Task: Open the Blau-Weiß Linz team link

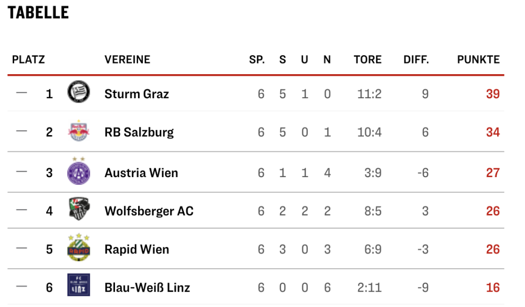Action: point(147,288)
